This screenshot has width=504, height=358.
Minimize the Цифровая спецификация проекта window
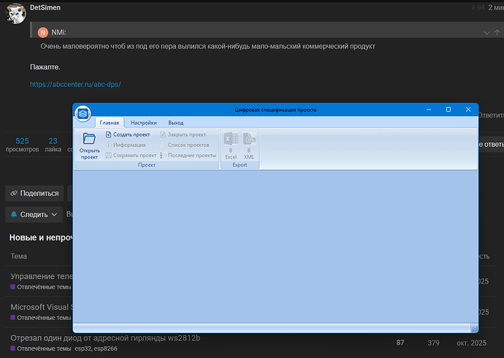(x=429, y=110)
